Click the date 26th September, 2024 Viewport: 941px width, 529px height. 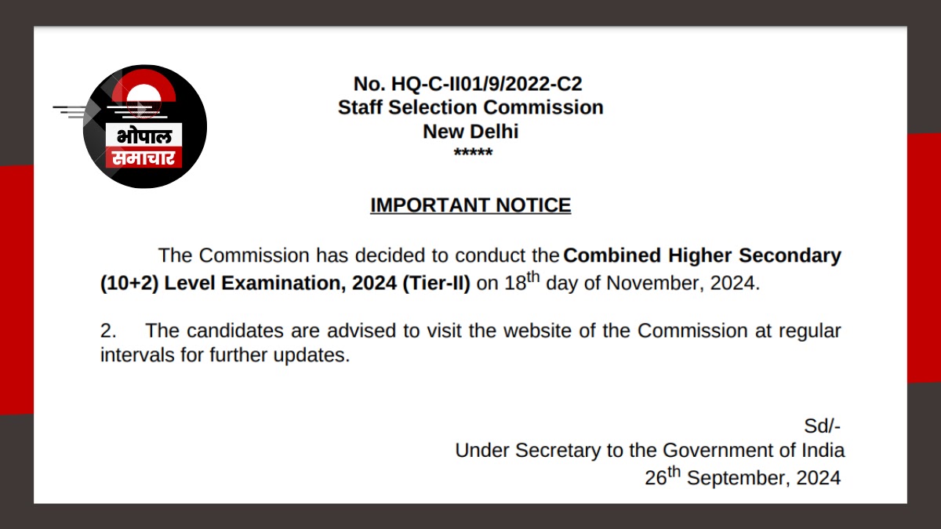(743, 476)
